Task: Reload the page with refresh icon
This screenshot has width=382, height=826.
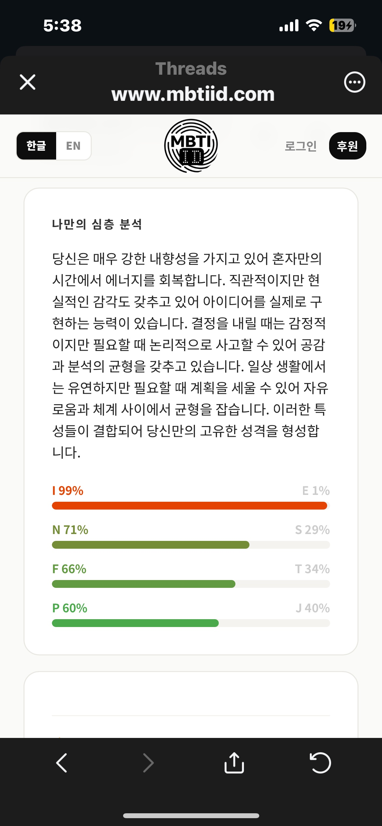Action: 320,763
